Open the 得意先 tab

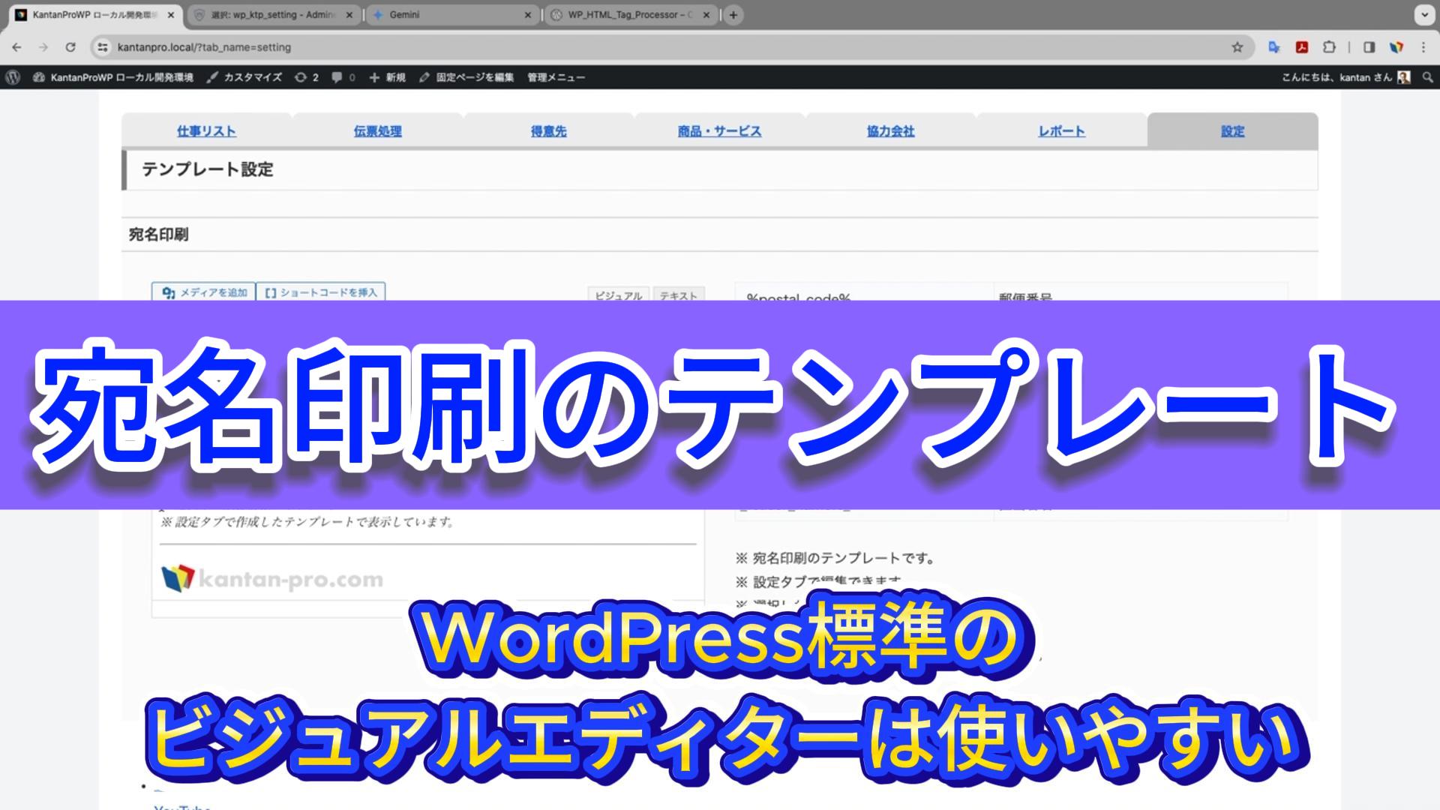pos(548,131)
